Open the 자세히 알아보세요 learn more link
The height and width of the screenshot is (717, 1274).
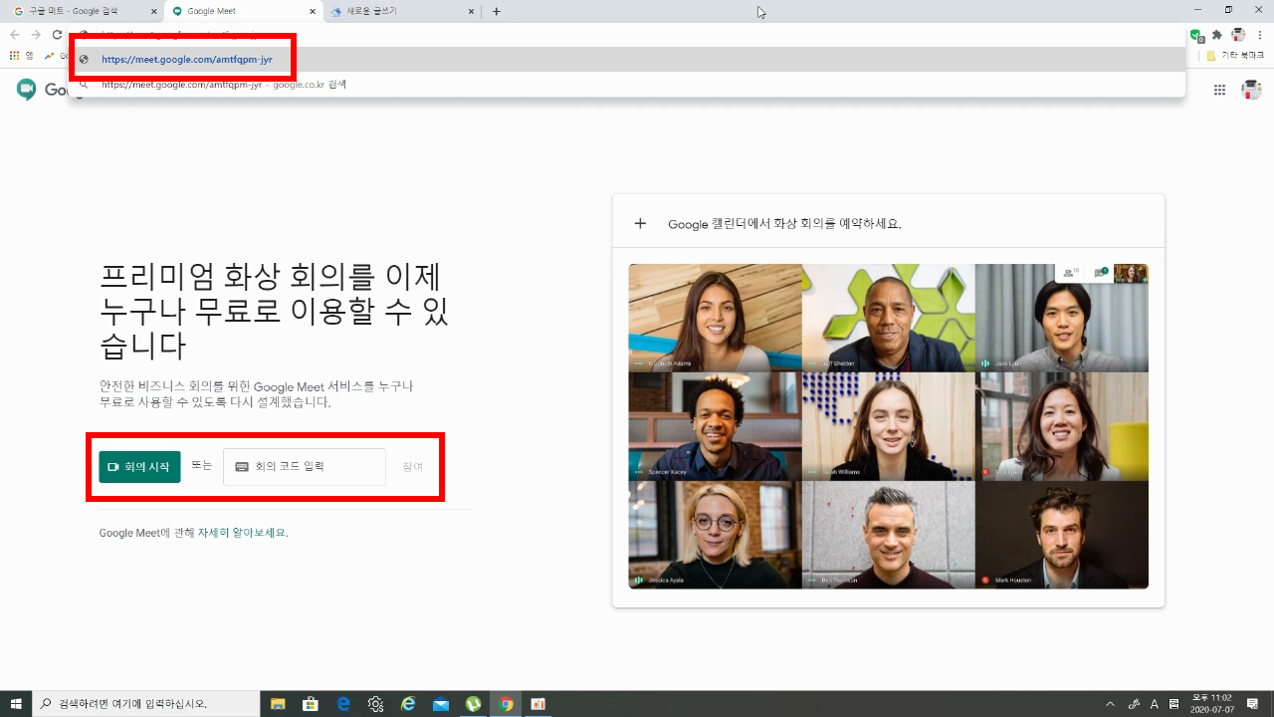(242, 533)
